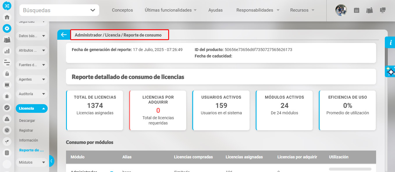Select the lock security icon in sidebar
395x172 pixels.
click(x=7, y=74)
